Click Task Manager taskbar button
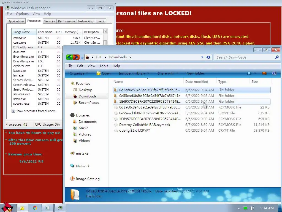The image size is (282, 212). pyautogui.click(x=60, y=208)
